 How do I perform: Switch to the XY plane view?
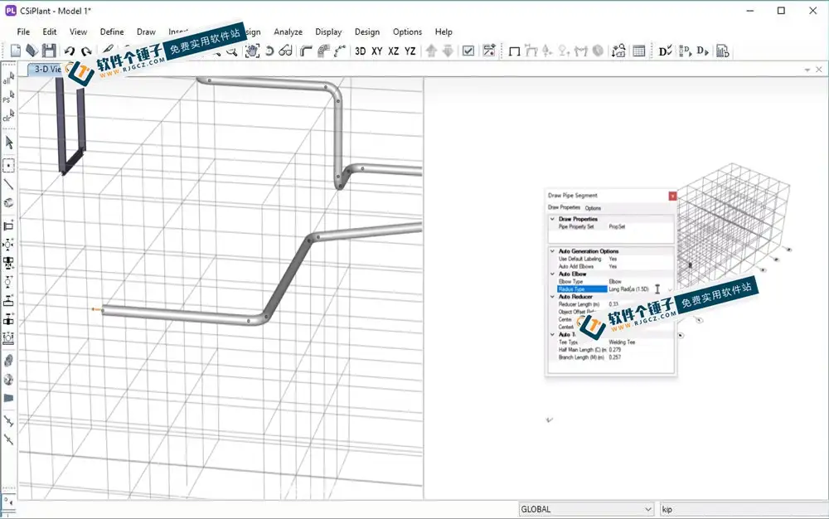pyautogui.click(x=376, y=51)
